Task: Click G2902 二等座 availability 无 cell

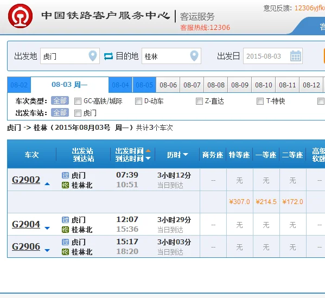Action: coord(292,180)
